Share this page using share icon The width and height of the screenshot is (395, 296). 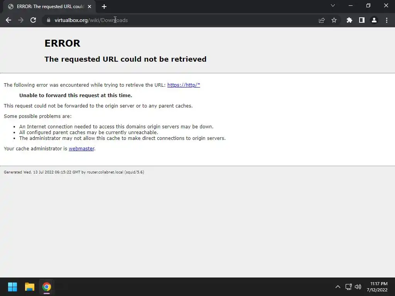322,20
